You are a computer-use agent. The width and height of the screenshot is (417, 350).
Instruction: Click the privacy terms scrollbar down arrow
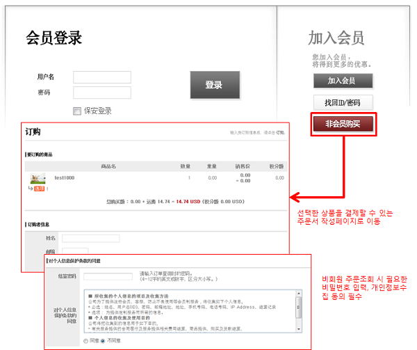[299, 329]
